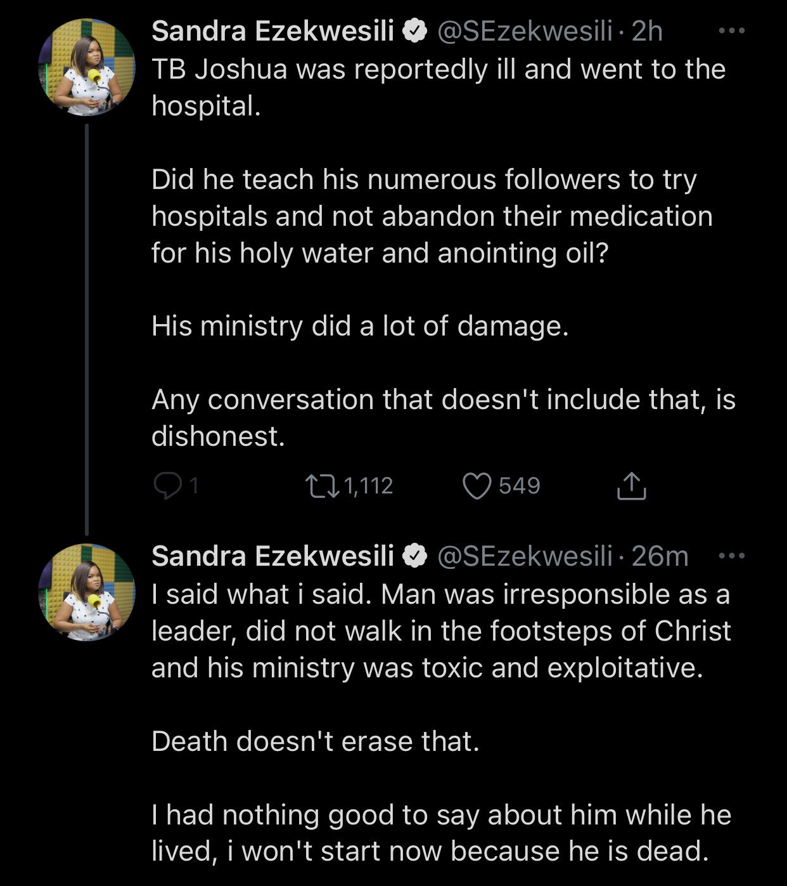Open second tweet text 'Death doesn't erase that'
Viewport: 787px width, 886px height.
tap(316, 741)
